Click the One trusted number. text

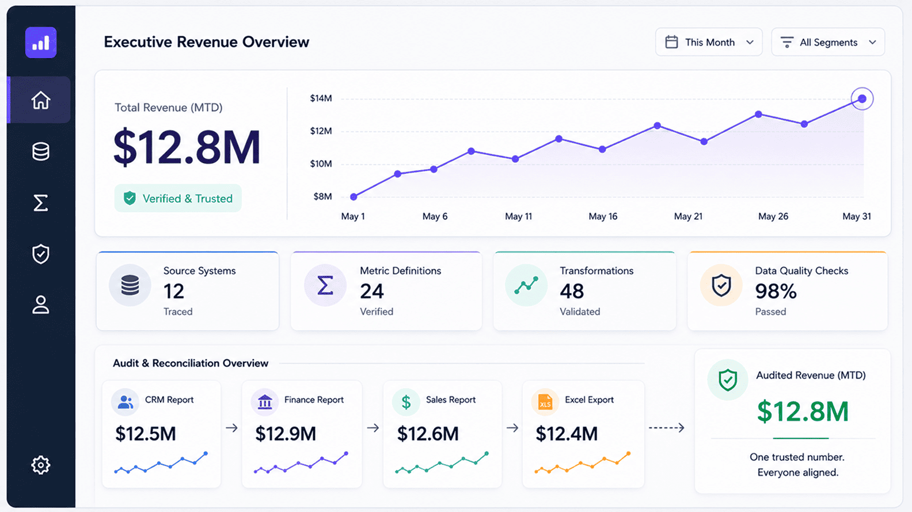pyautogui.click(x=797, y=457)
